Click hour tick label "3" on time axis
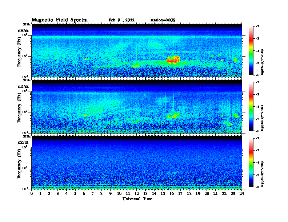 (x=58, y=194)
